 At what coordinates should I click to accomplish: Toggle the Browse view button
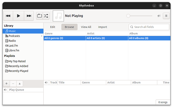coord(69,27)
